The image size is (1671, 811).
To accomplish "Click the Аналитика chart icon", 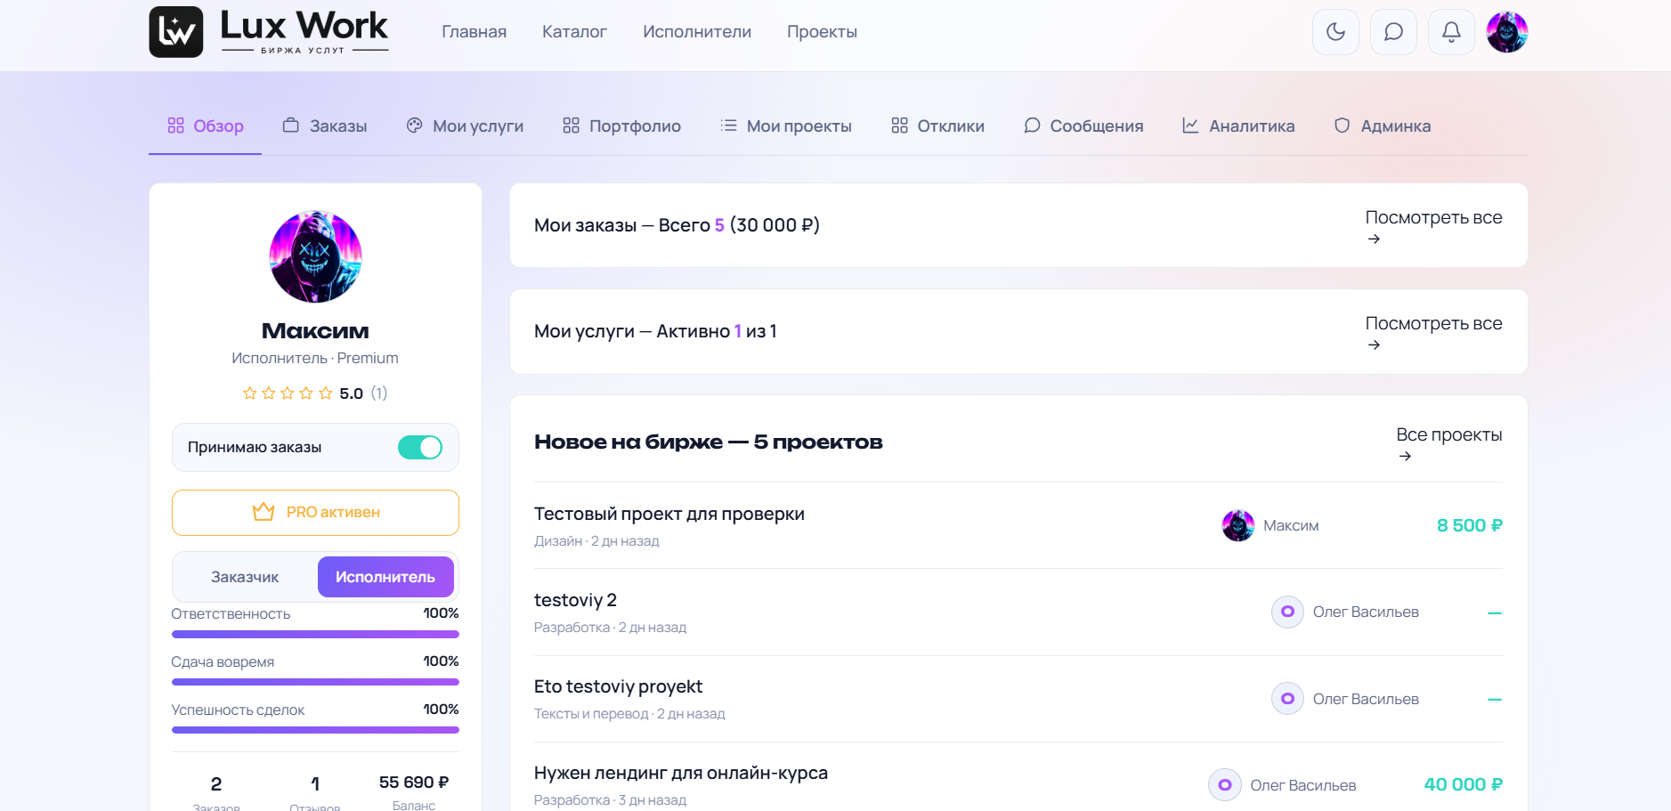I will [x=1190, y=126].
